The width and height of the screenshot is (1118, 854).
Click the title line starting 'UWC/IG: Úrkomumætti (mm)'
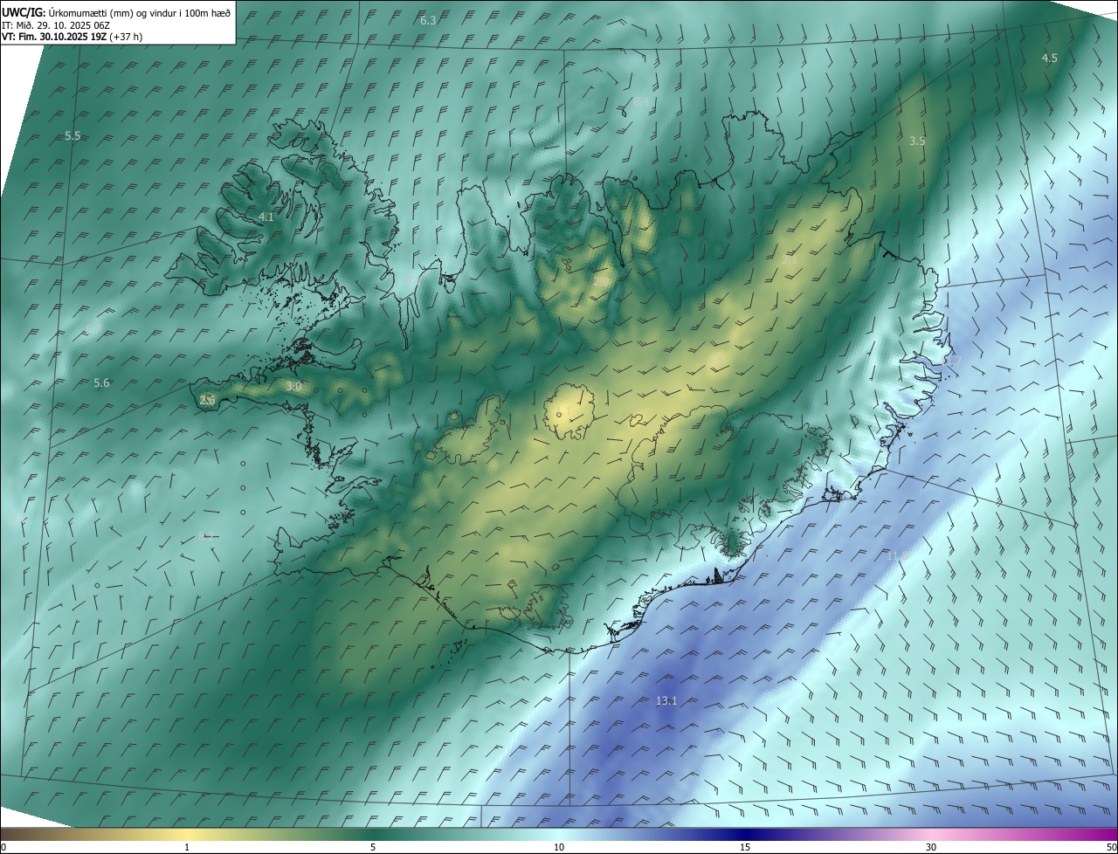pyautogui.click(x=116, y=13)
